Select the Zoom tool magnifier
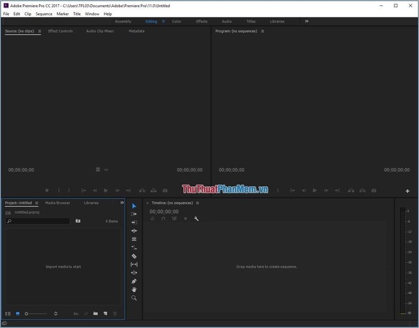This screenshot has width=419, height=328. pyautogui.click(x=134, y=298)
